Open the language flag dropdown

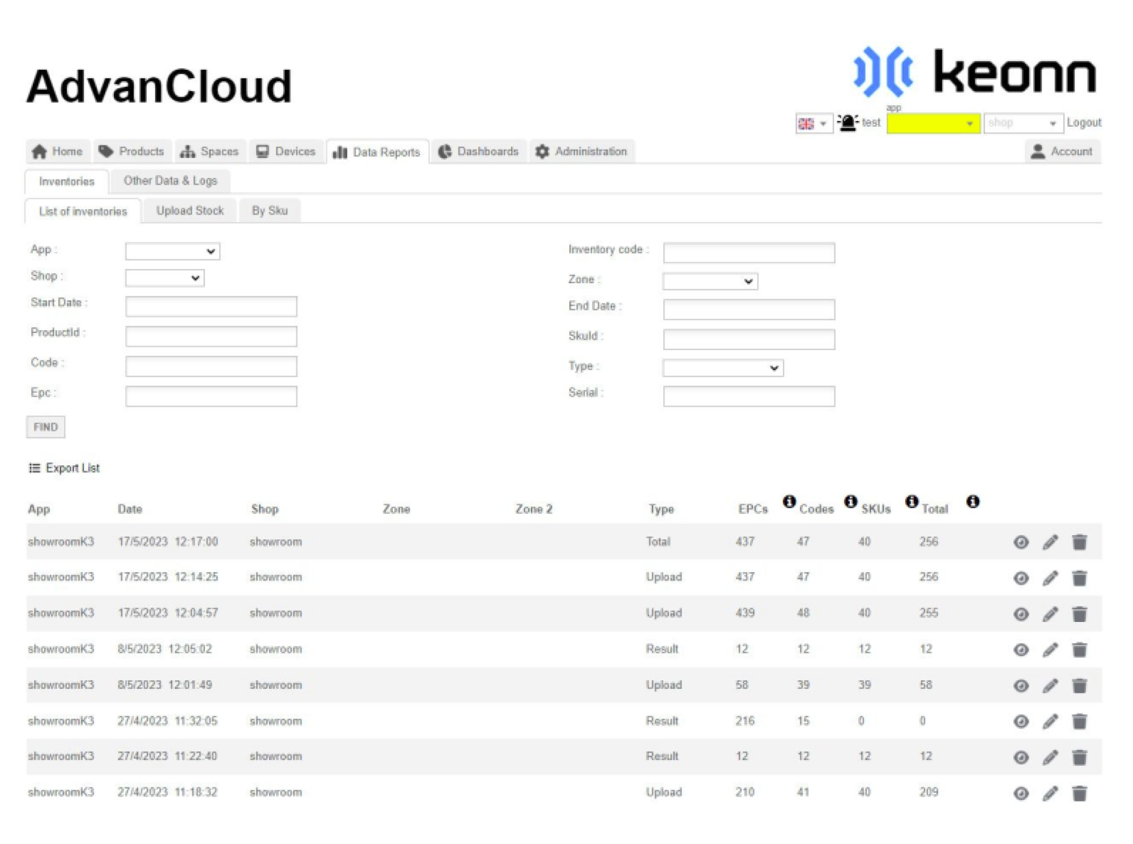tap(813, 123)
